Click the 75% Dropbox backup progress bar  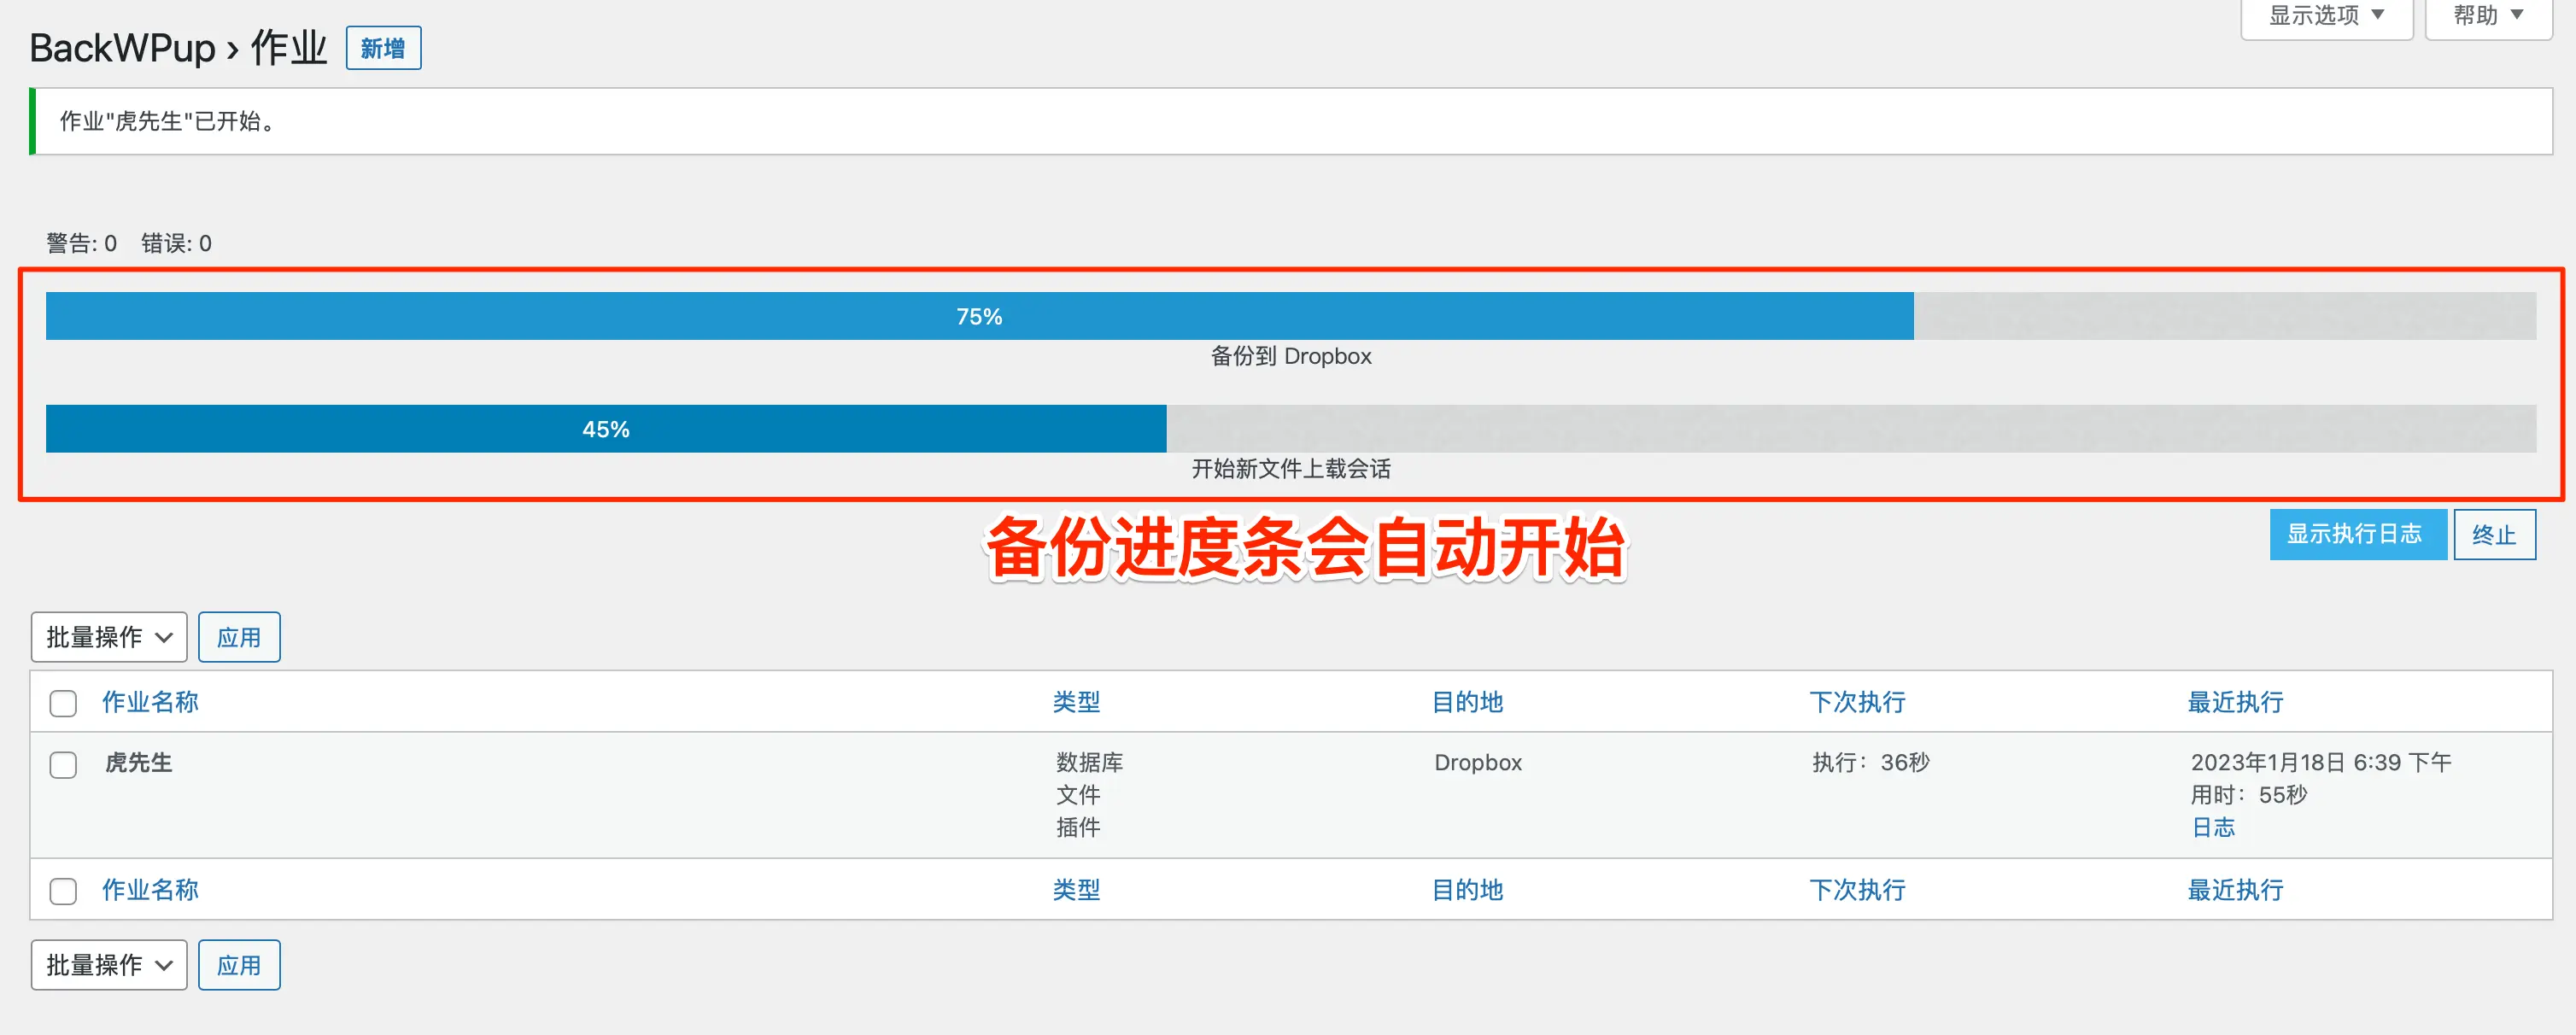click(x=979, y=316)
